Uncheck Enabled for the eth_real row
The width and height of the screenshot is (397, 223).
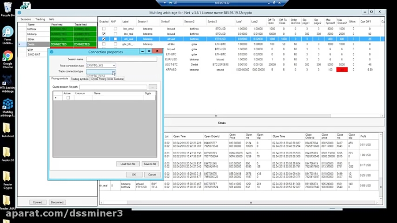pyautogui.click(x=104, y=39)
